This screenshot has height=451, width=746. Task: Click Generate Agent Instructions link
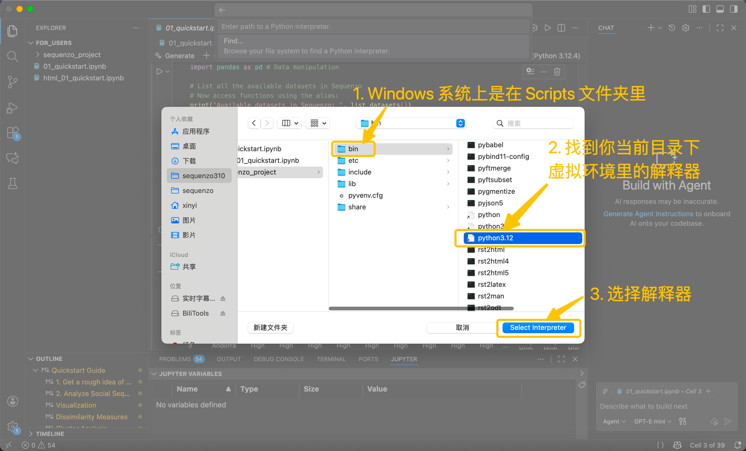pyautogui.click(x=648, y=214)
